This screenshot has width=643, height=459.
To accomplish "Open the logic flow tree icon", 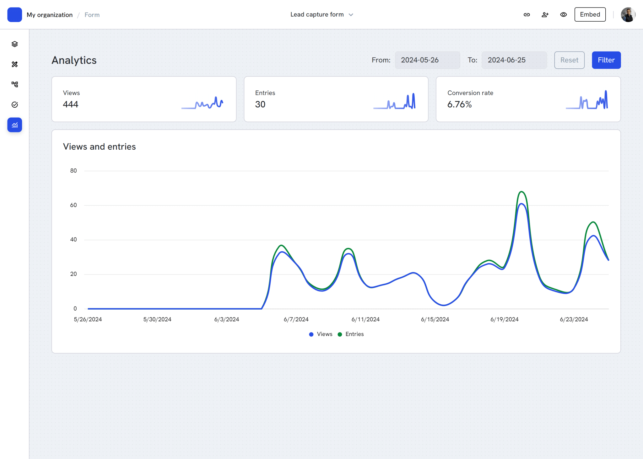I will [x=15, y=84].
